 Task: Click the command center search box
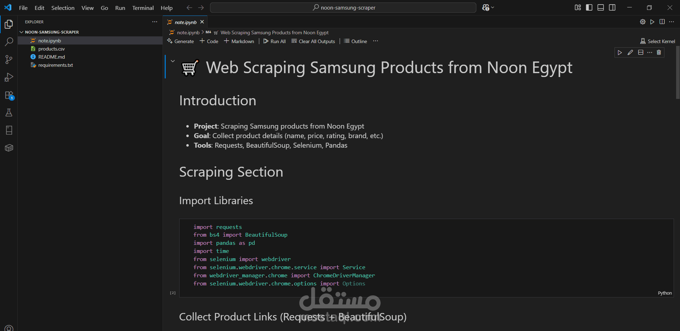[343, 8]
